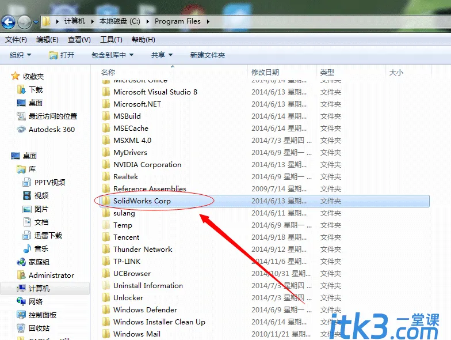Open the 查看(V) menu
The width and height of the screenshot is (451, 340).
[x=79, y=39]
